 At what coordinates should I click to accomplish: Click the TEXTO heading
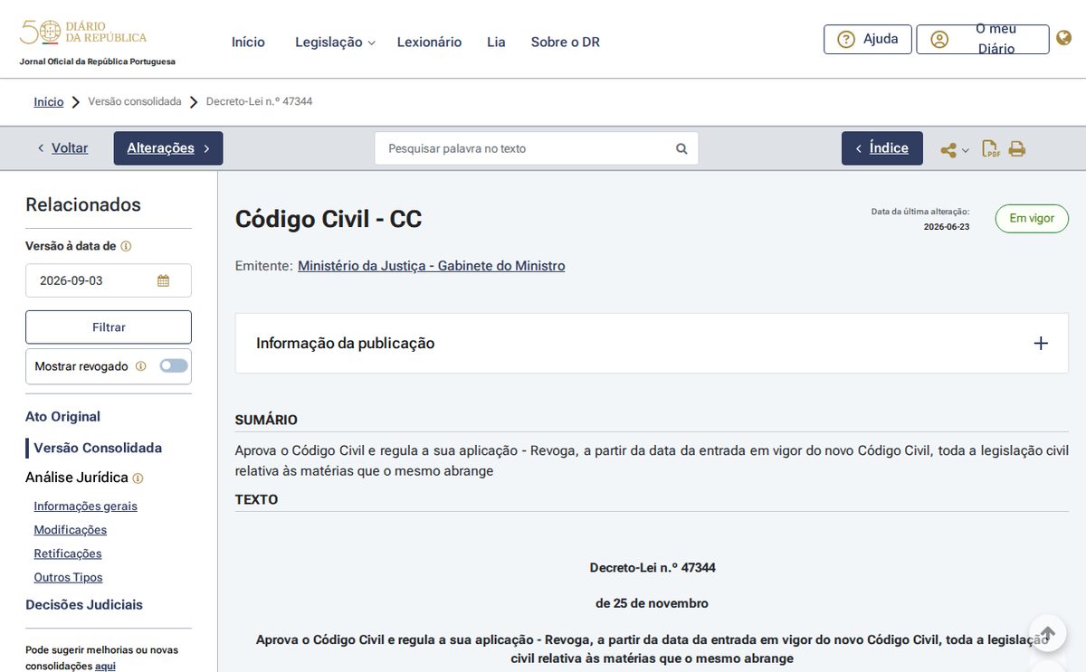[x=257, y=499]
